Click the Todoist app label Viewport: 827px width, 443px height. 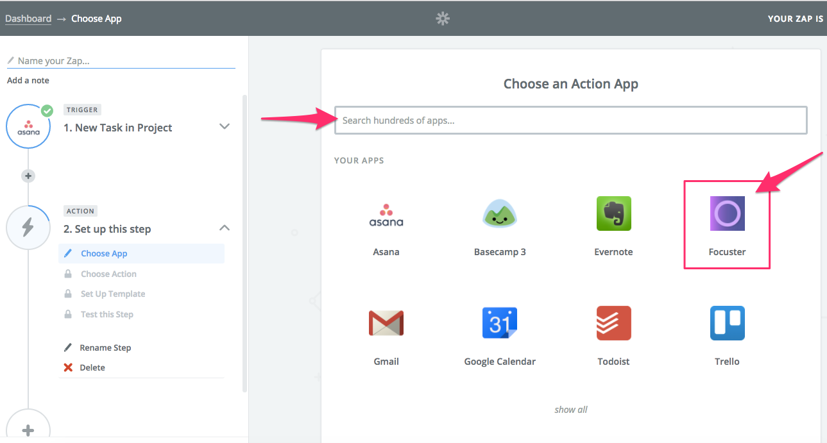(613, 362)
